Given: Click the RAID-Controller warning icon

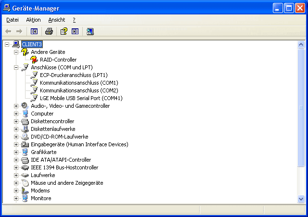Looking at the screenshot, I should coord(34,60).
